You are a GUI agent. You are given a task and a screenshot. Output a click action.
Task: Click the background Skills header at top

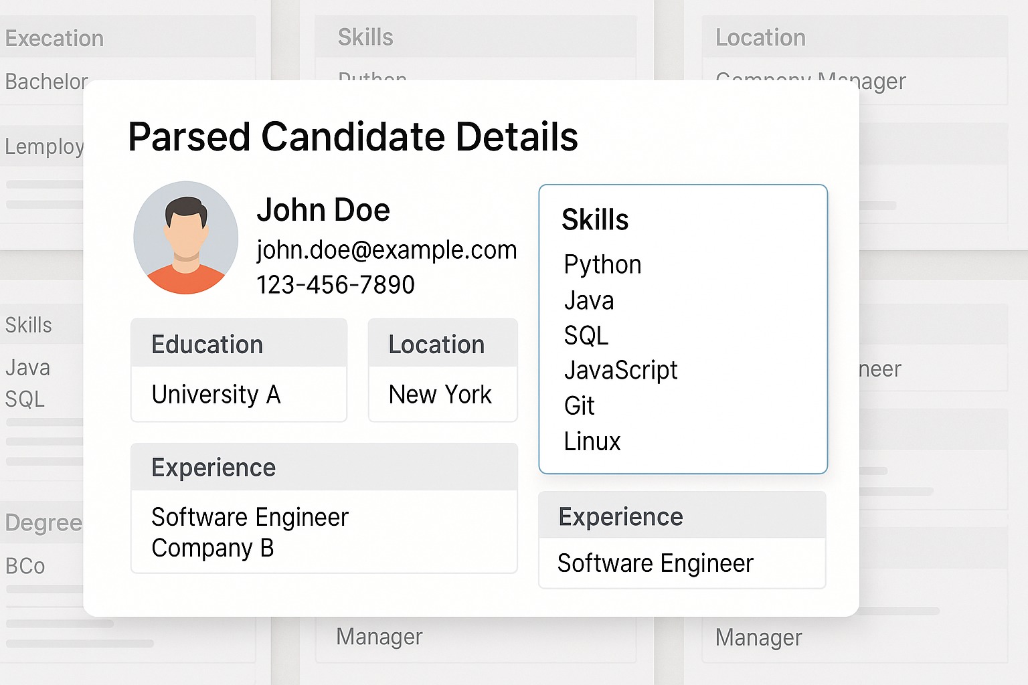[365, 37]
